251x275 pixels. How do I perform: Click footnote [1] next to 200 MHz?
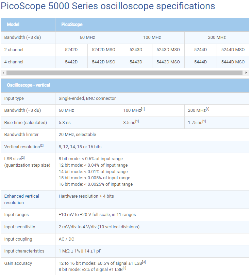[207, 109]
